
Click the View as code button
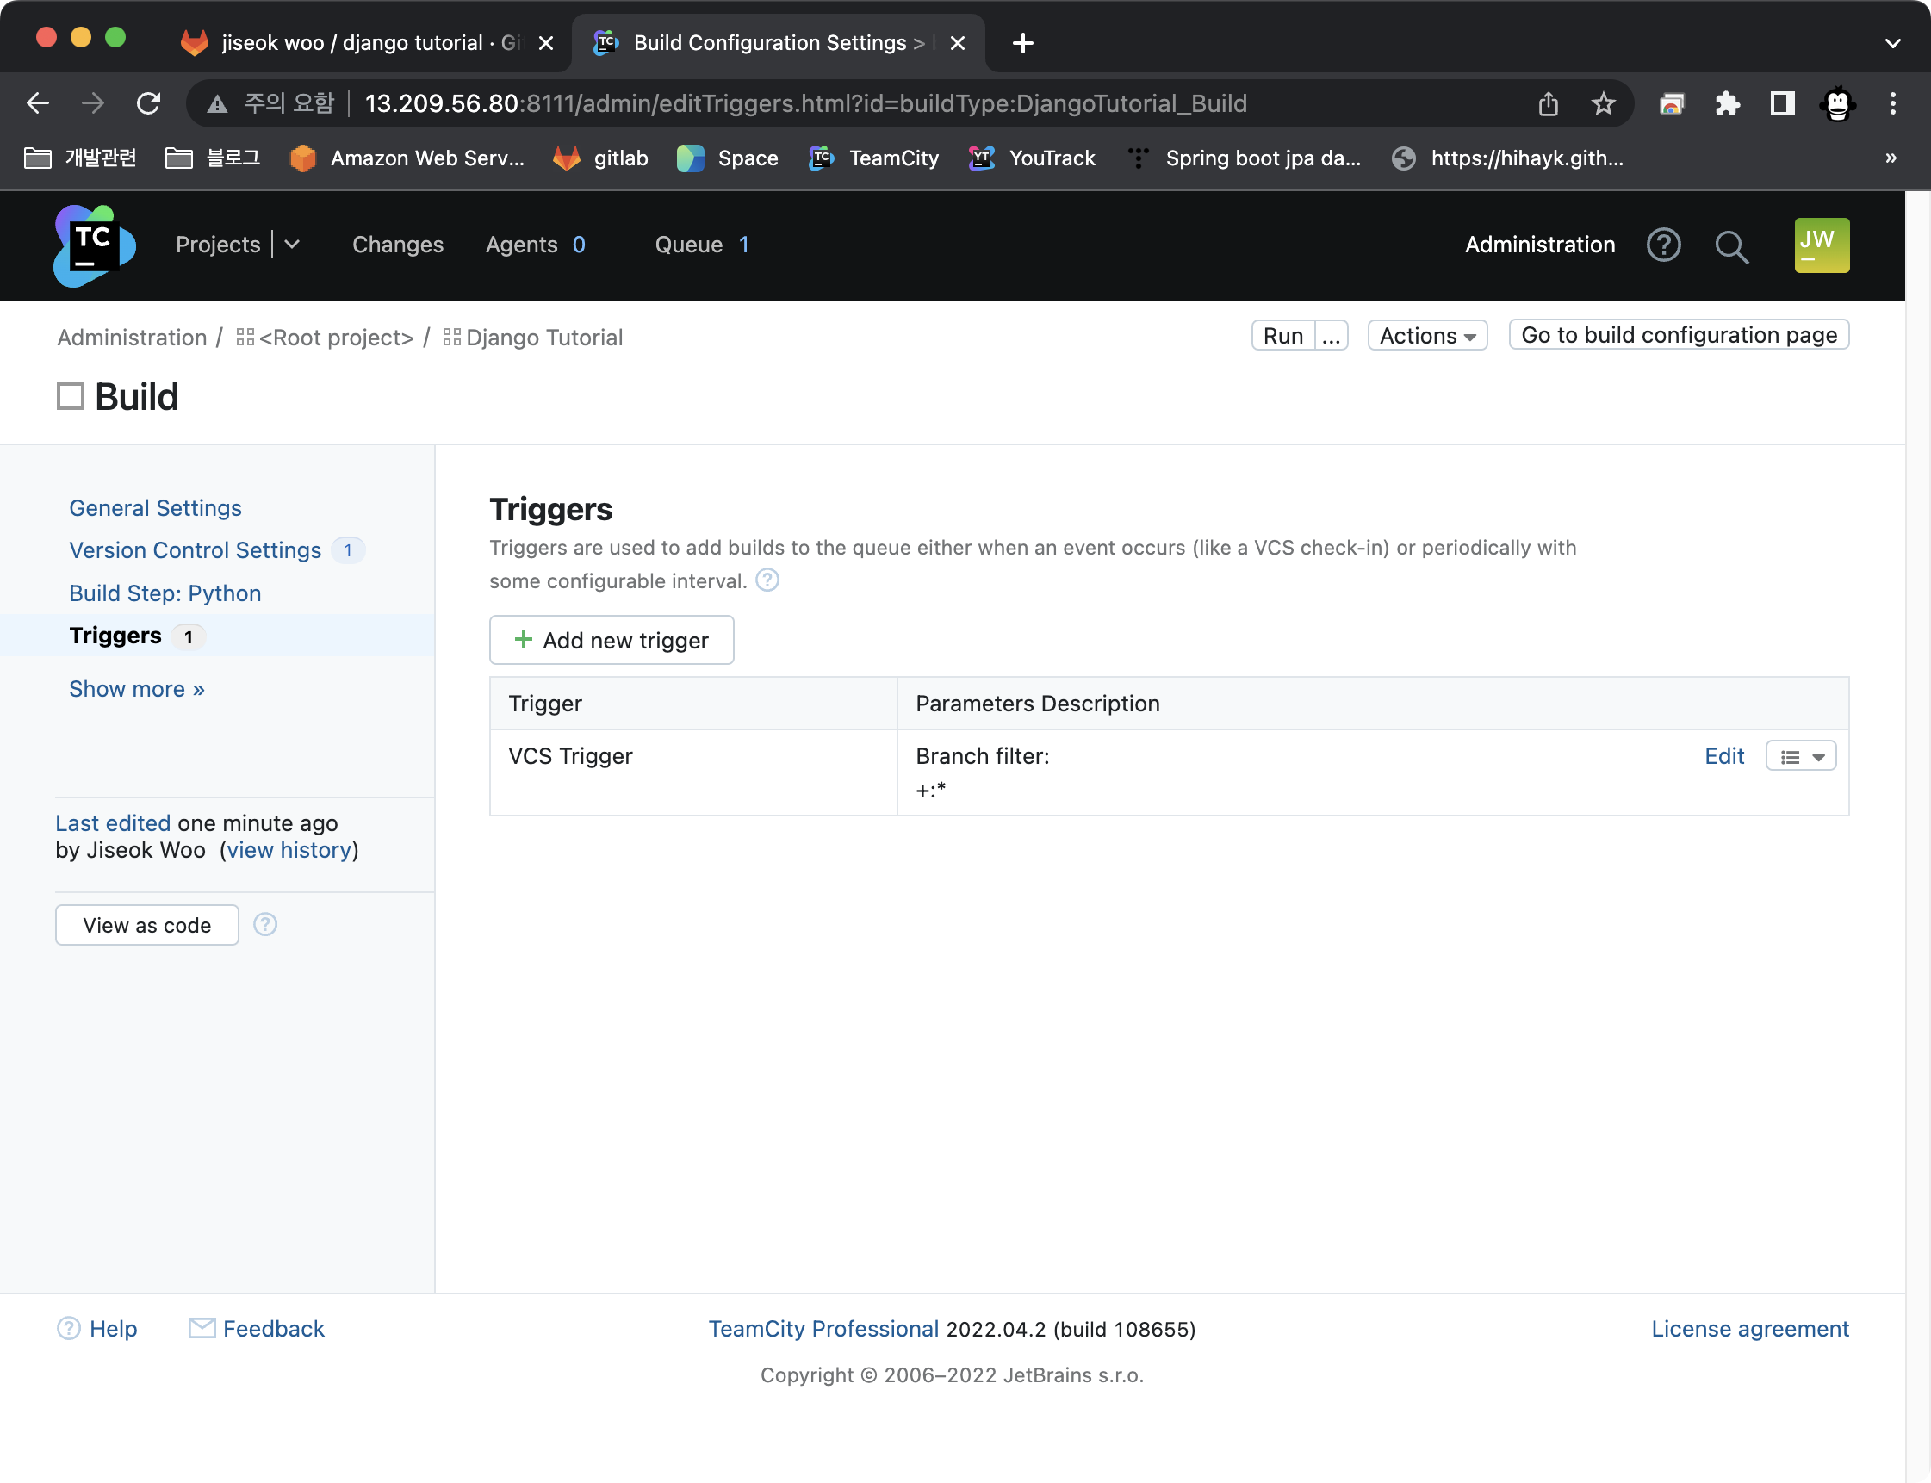point(146,925)
